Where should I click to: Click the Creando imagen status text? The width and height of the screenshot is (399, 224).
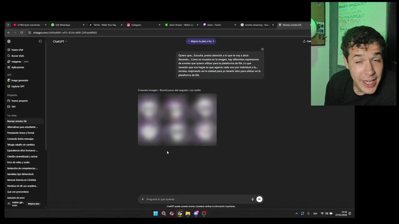click(x=169, y=90)
